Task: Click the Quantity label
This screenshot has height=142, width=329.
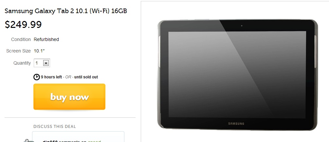Action: pos(22,63)
